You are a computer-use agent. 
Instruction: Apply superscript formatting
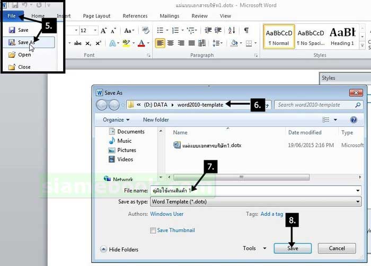coord(98,43)
